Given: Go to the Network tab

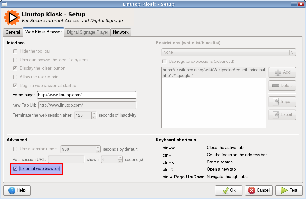Looking at the screenshot, I should click(x=121, y=32).
